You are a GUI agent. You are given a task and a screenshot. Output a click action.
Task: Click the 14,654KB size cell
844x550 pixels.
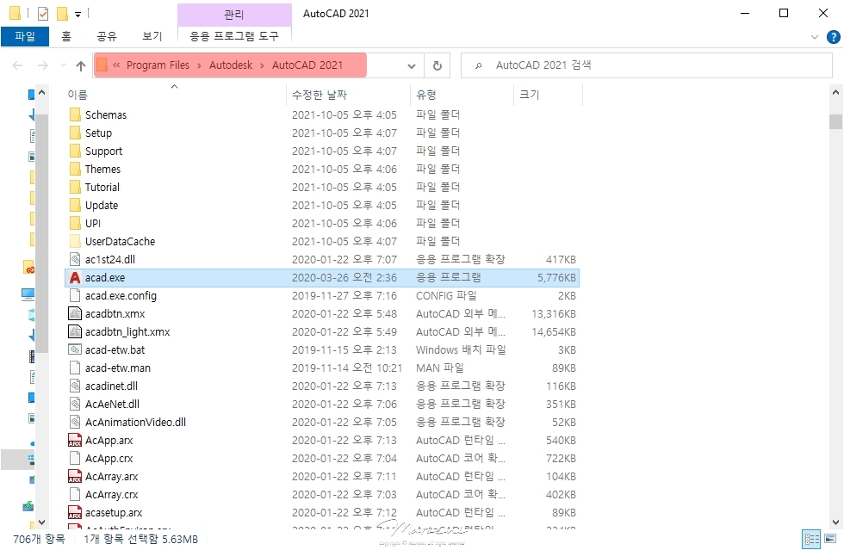click(554, 332)
